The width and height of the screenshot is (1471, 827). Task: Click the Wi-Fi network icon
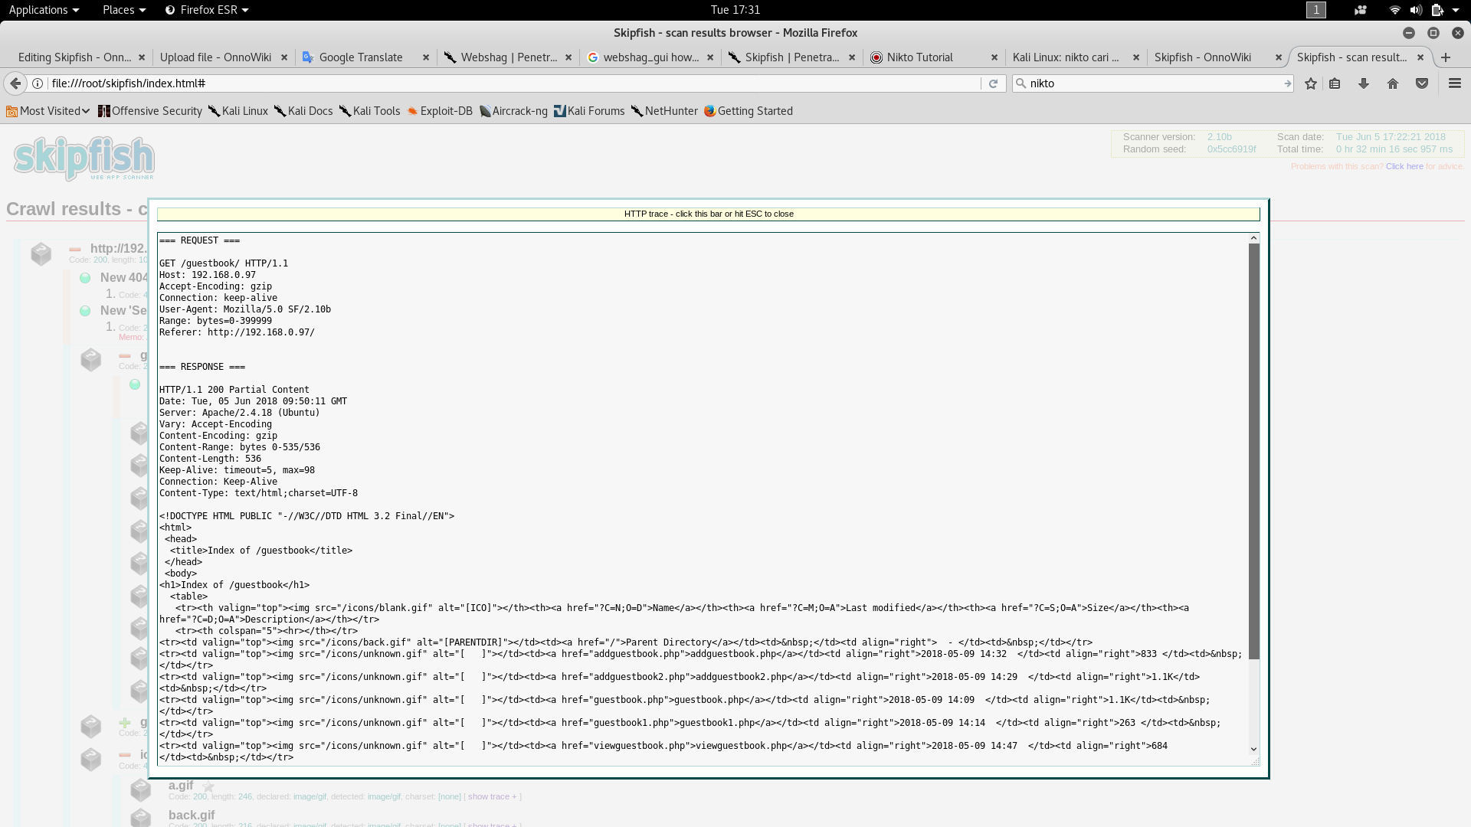[1394, 10]
